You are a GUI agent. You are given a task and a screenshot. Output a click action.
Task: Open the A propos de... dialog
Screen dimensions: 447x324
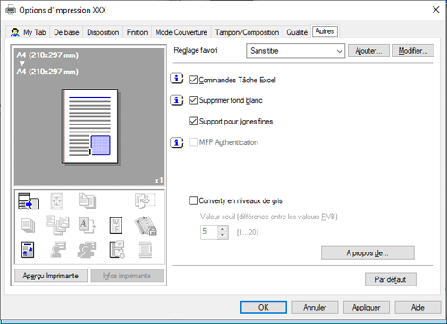tap(367, 253)
